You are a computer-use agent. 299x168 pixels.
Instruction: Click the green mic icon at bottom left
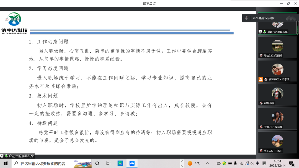[6, 156]
